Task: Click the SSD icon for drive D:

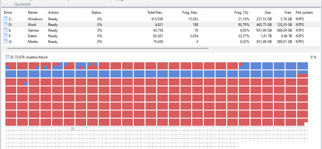Action: pyautogui.click(x=6, y=24)
